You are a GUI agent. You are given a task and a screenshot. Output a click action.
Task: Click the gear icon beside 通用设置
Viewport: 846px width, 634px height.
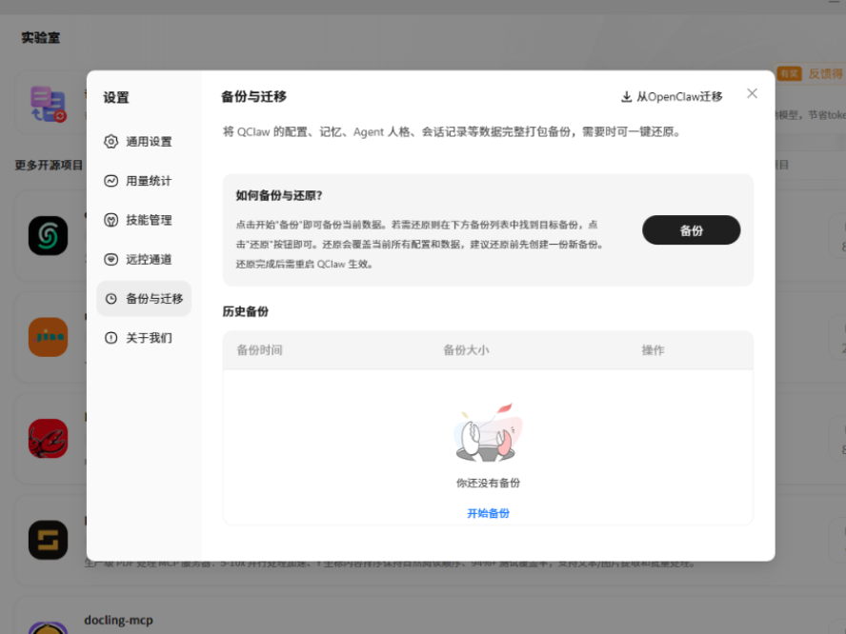pyautogui.click(x=111, y=141)
